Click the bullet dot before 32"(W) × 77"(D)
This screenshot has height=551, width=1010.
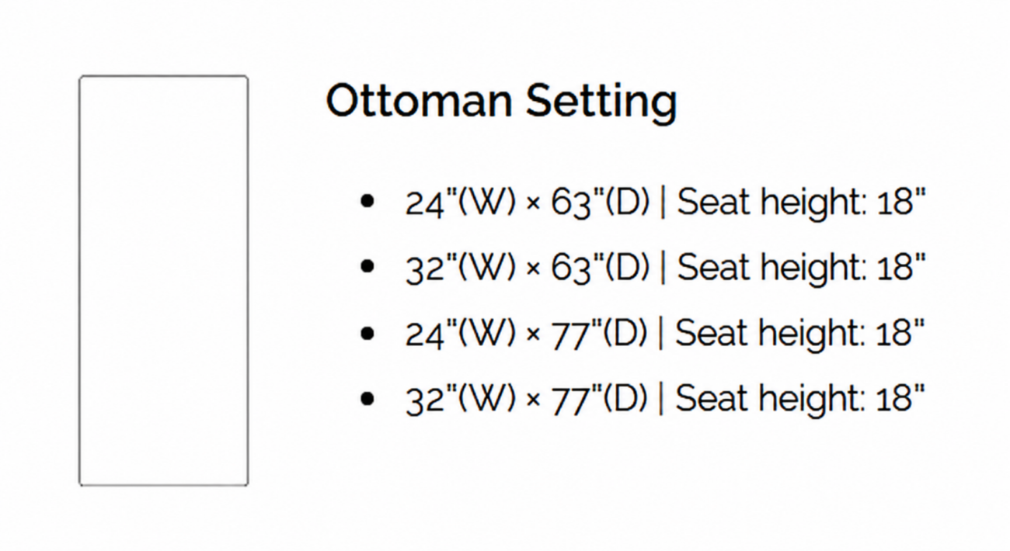[368, 398]
